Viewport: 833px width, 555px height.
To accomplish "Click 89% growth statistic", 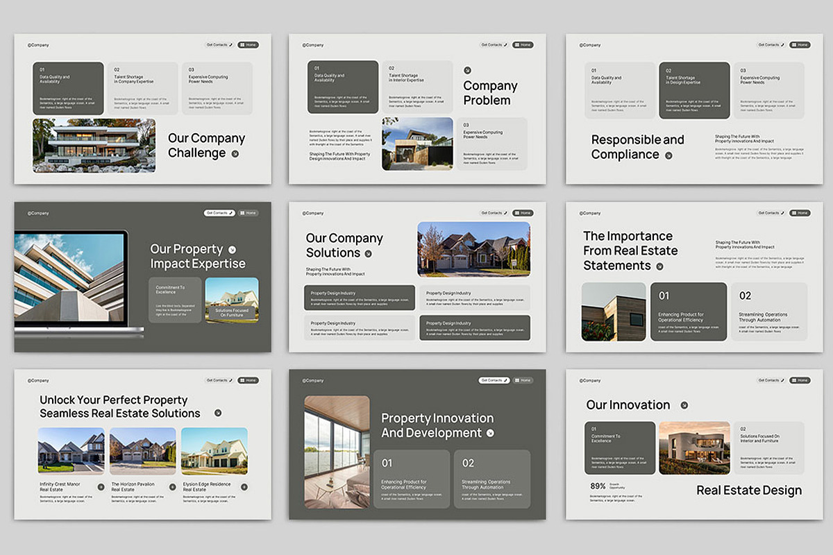I will (x=598, y=486).
